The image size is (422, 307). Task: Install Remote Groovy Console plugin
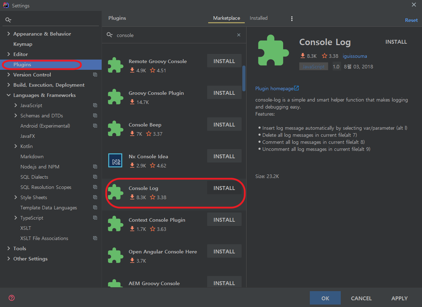(224, 61)
